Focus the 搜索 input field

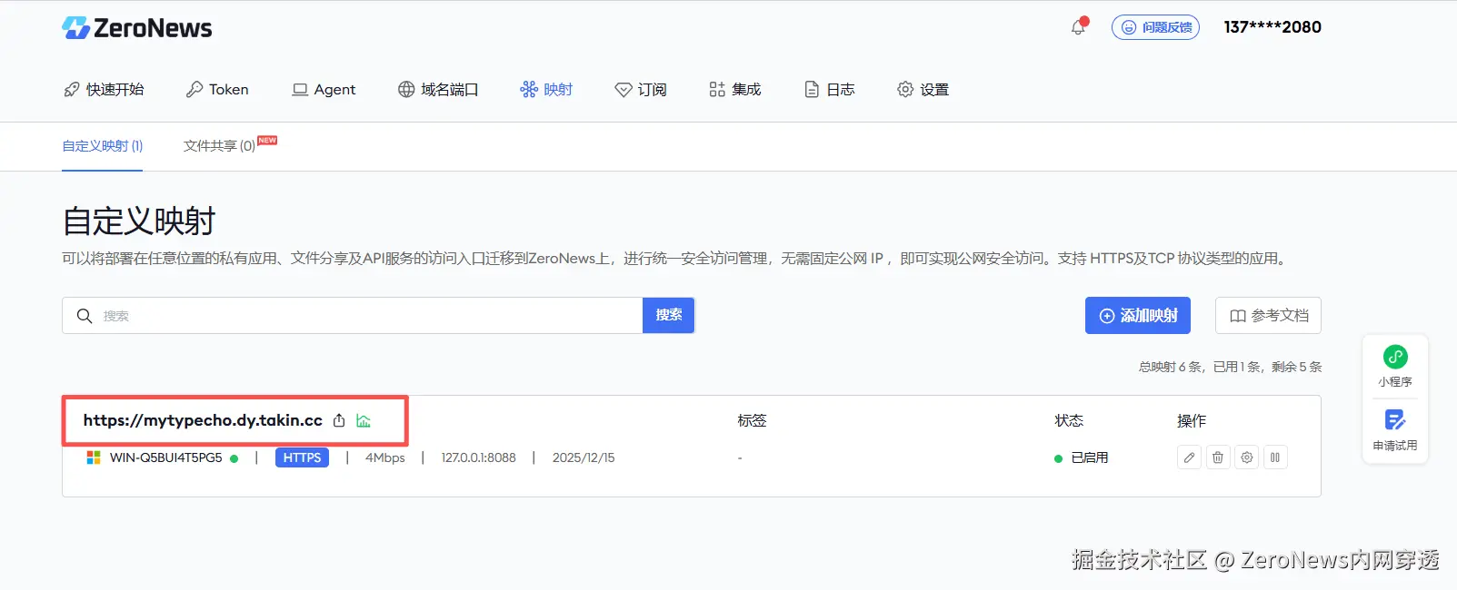point(353,315)
